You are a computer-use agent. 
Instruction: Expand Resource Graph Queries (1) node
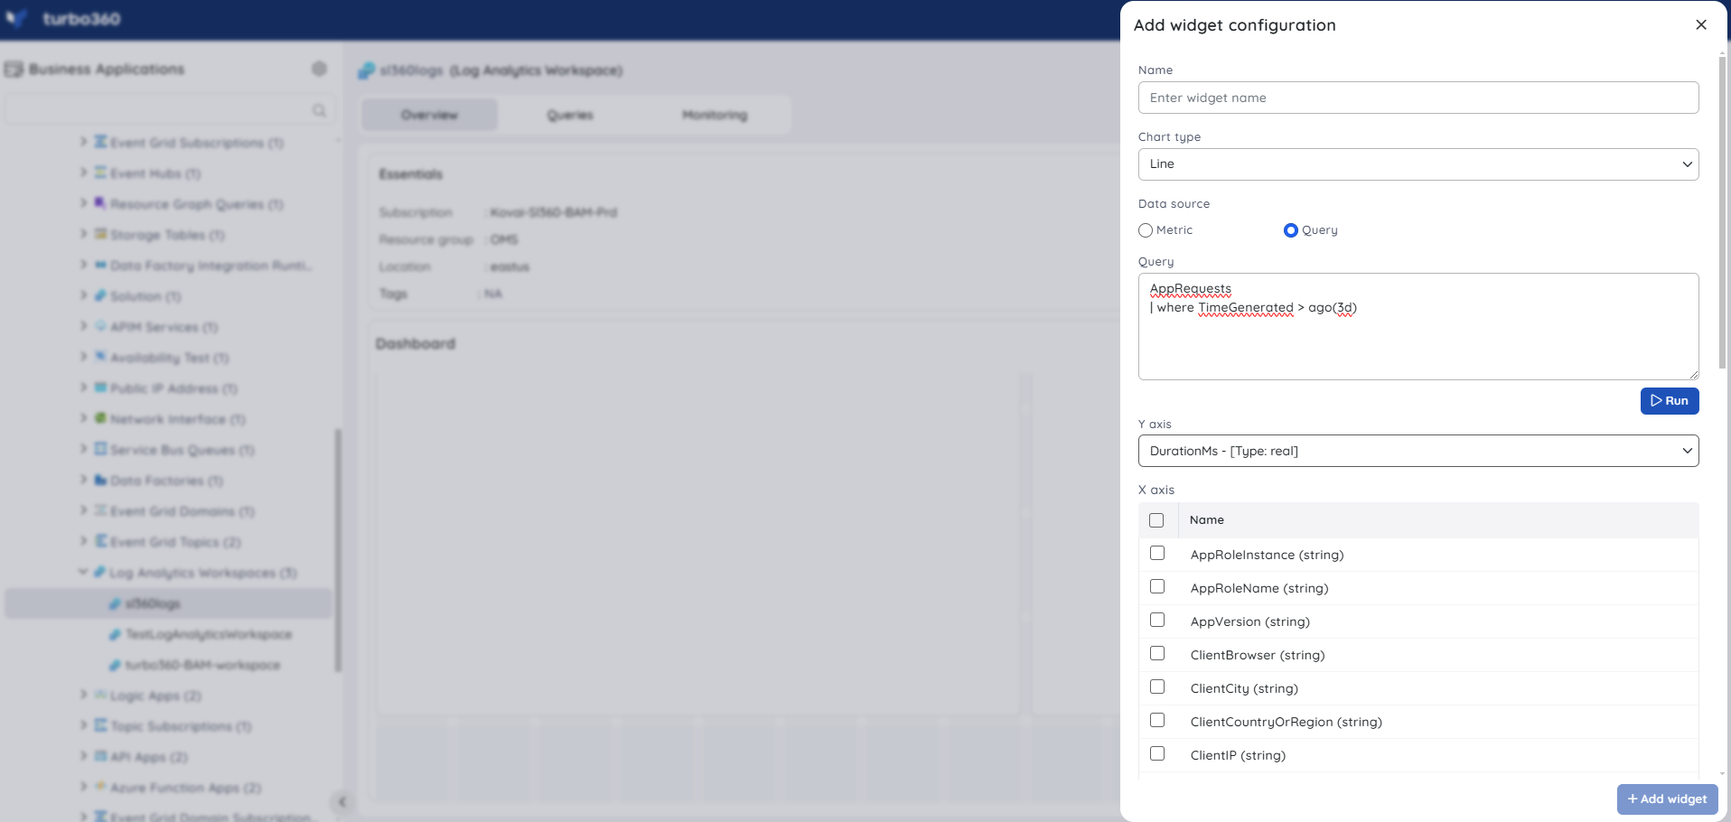click(x=83, y=203)
